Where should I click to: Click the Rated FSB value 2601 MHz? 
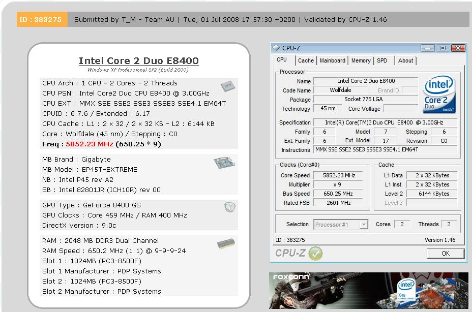click(x=338, y=203)
